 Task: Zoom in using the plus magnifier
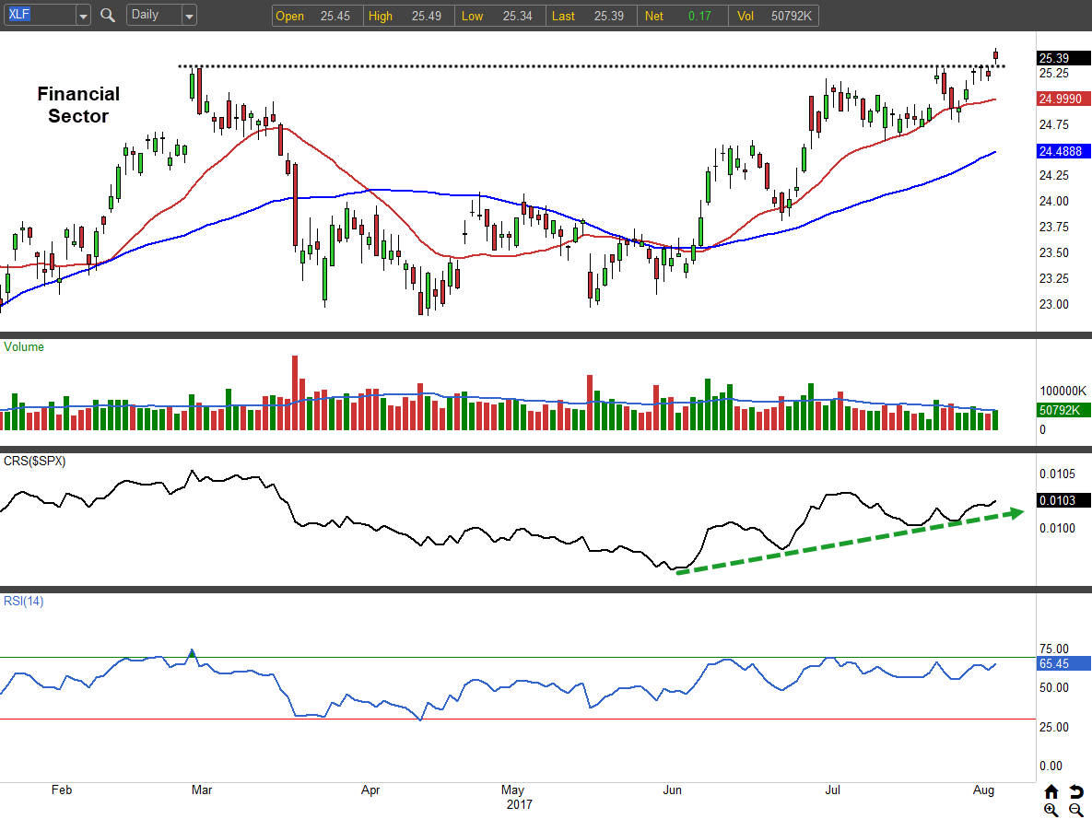[x=1051, y=810]
